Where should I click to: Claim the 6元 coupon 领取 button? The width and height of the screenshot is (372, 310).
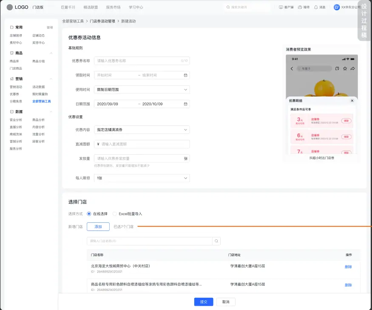(346, 137)
